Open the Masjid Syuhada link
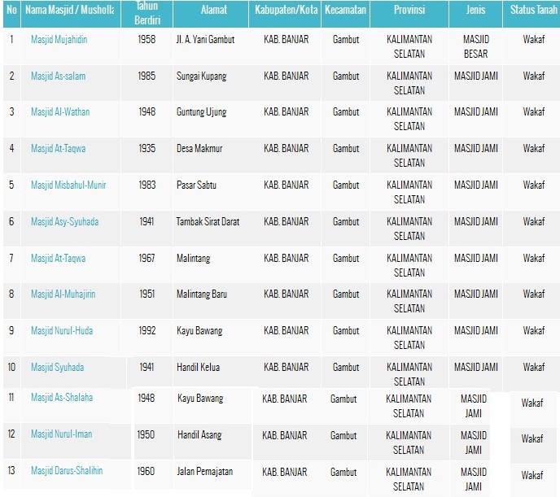Image resolution: width=560 pixels, height=497 pixels. tap(58, 367)
